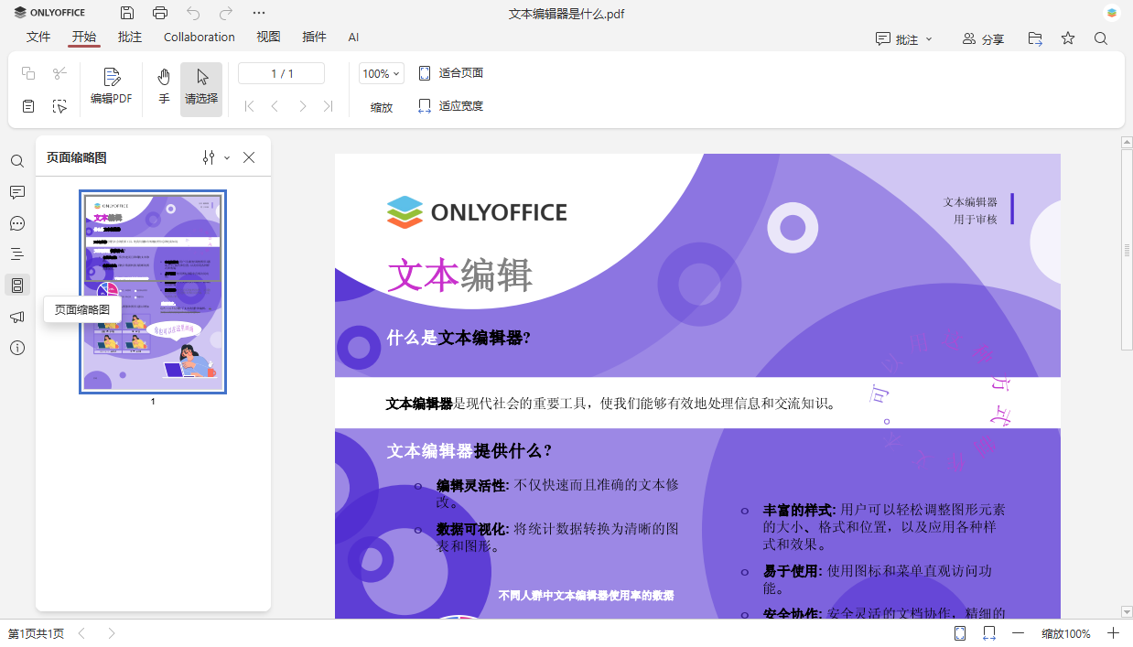Click the 适合页面 fit-page option
Viewport: 1133px width, 647px height.
coord(450,71)
